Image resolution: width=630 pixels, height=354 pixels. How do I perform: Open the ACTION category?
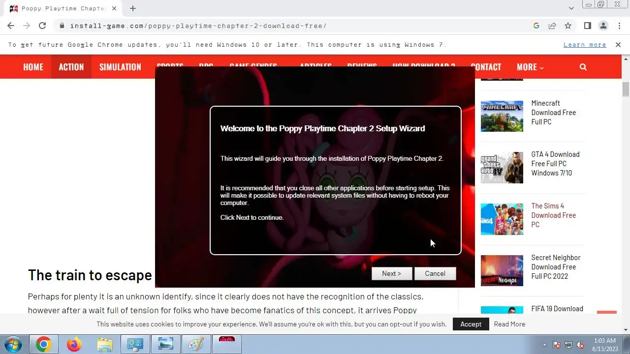[71, 67]
